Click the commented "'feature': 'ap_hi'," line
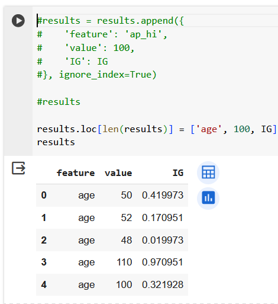 [x=102, y=34]
